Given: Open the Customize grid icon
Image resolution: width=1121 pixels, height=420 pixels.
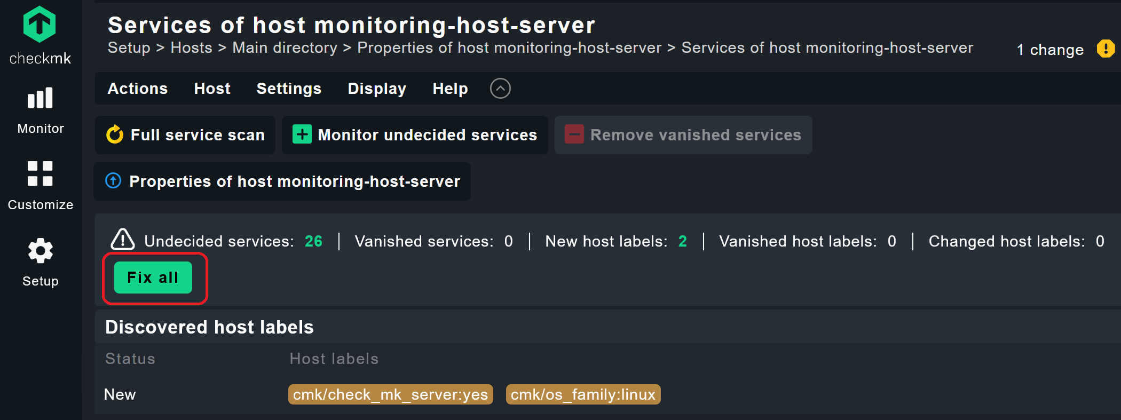Looking at the screenshot, I should point(41,173).
